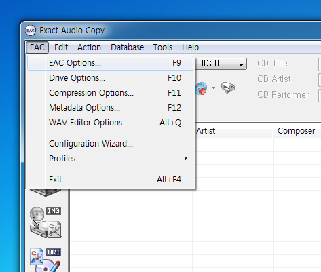Open the Edit menu
This screenshot has width=321, height=272.
tap(61, 47)
